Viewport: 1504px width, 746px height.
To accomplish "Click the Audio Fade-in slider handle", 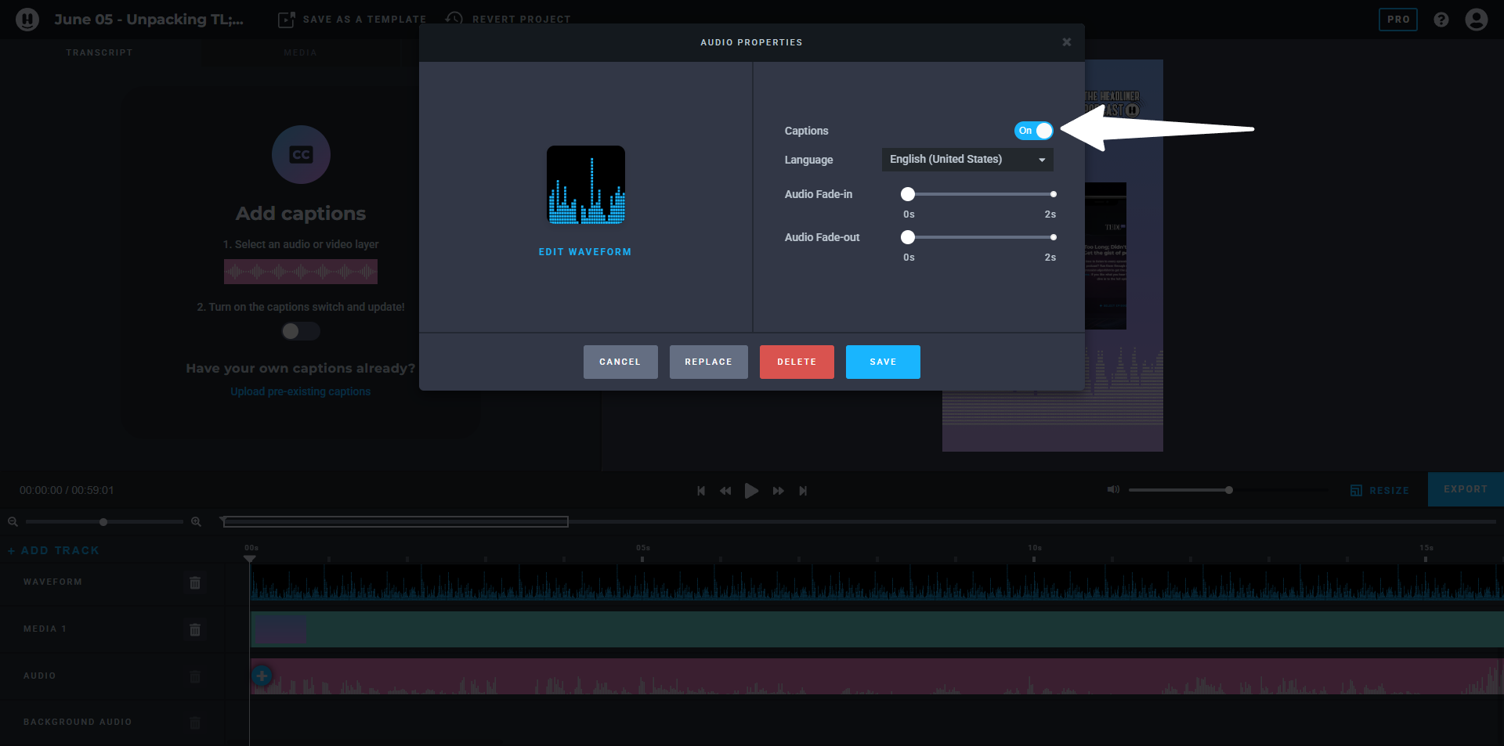I will coord(908,194).
